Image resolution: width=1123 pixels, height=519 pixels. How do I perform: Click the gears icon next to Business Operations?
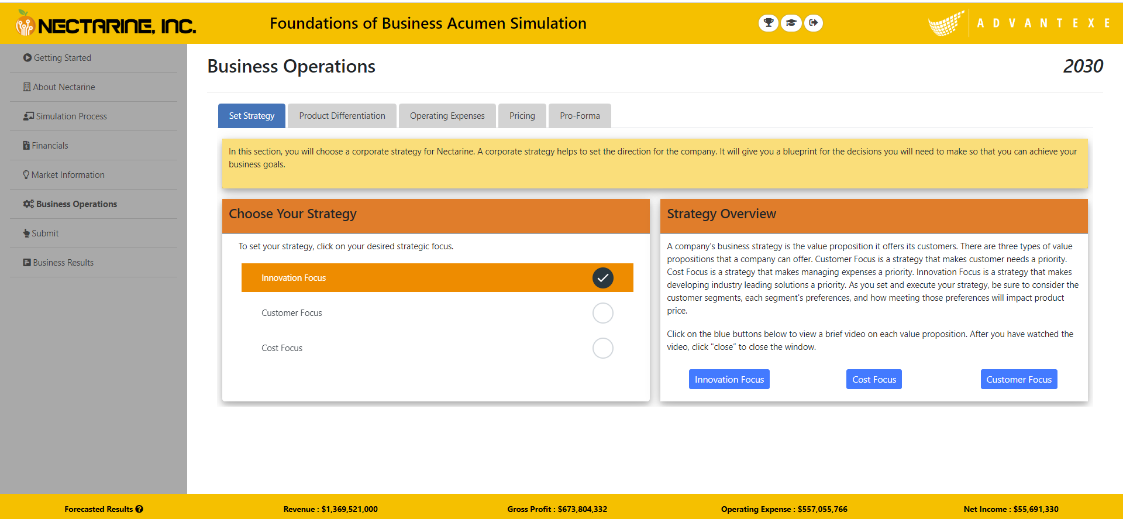[28, 204]
